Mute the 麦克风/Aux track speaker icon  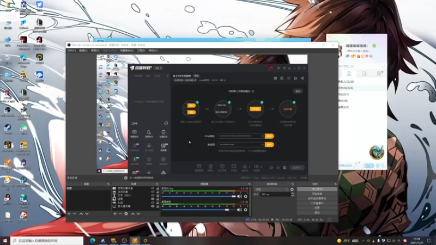239,197
